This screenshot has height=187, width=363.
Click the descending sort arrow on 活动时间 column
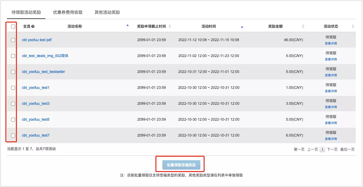click(x=242, y=27)
